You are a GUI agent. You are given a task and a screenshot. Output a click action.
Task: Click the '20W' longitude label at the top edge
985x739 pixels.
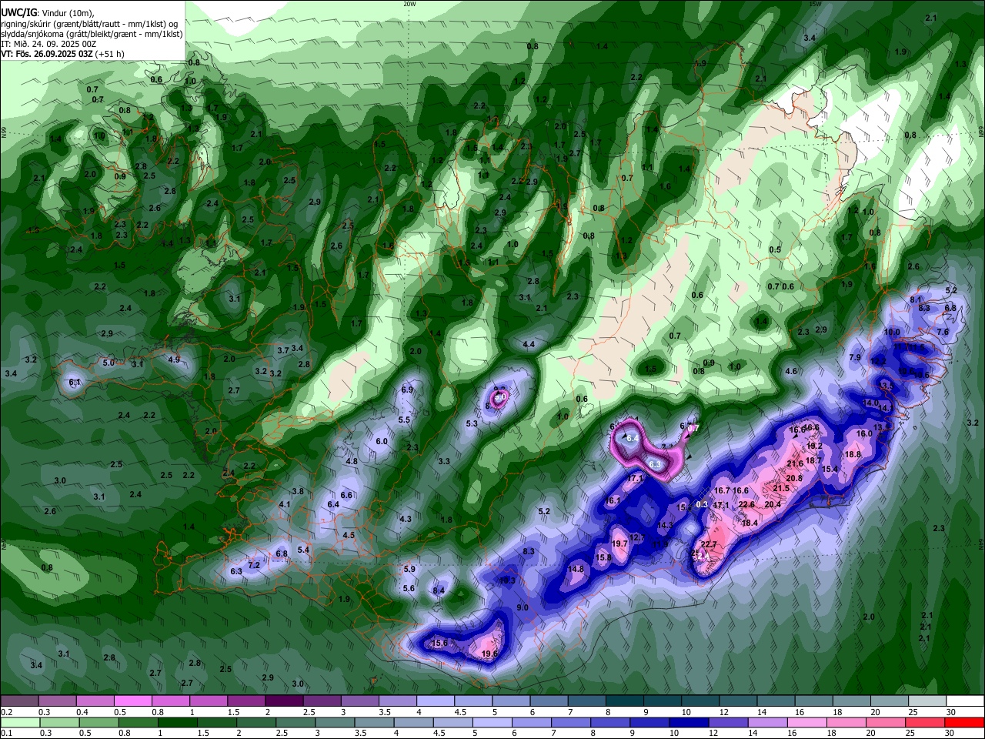click(x=410, y=4)
